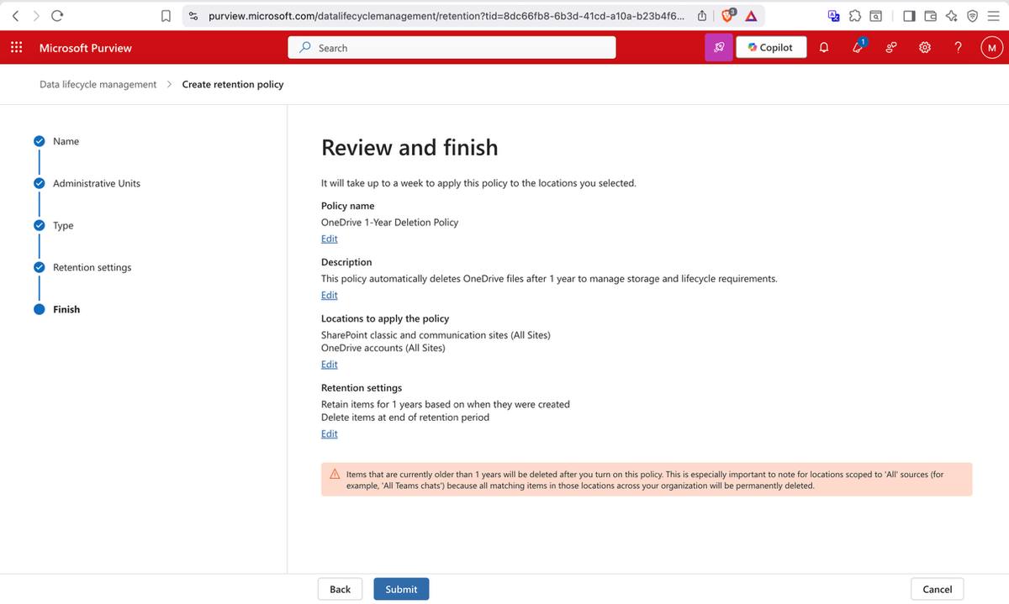Bookmark this page using the bookmark icon
This screenshot has width=1009, height=604.
166,15
